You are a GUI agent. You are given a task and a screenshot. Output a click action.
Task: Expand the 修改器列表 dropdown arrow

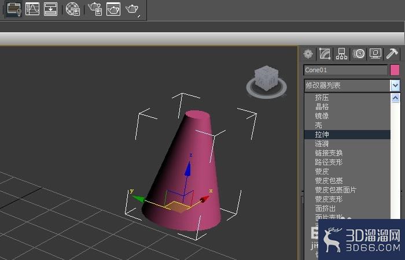click(x=395, y=86)
